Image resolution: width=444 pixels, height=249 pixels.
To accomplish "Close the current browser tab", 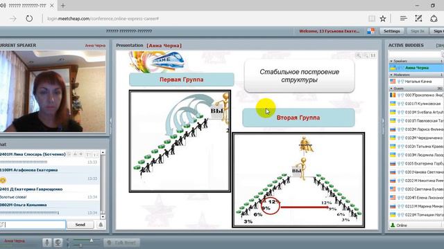I will coord(52,6).
